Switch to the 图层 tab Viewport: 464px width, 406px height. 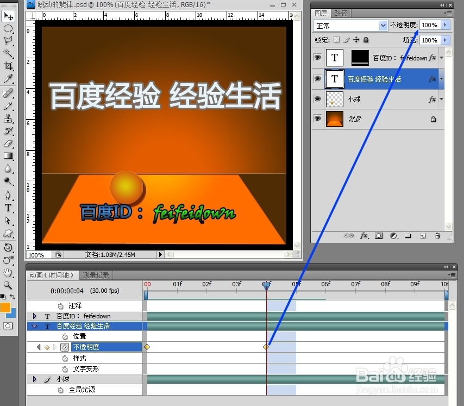(x=321, y=13)
